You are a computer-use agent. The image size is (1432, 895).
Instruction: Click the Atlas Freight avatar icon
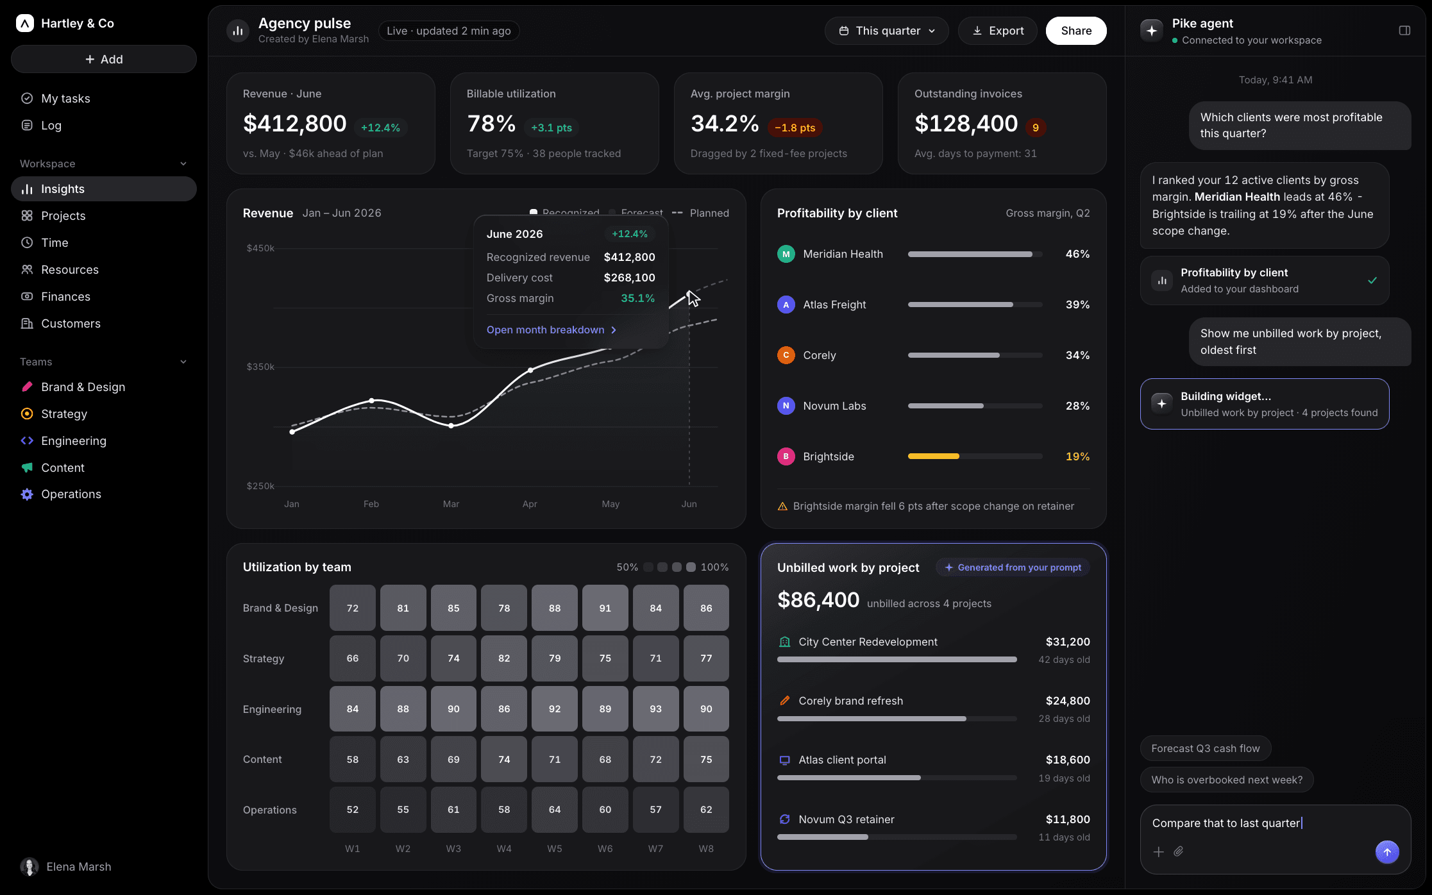pyautogui.click(x=786, y=305)
